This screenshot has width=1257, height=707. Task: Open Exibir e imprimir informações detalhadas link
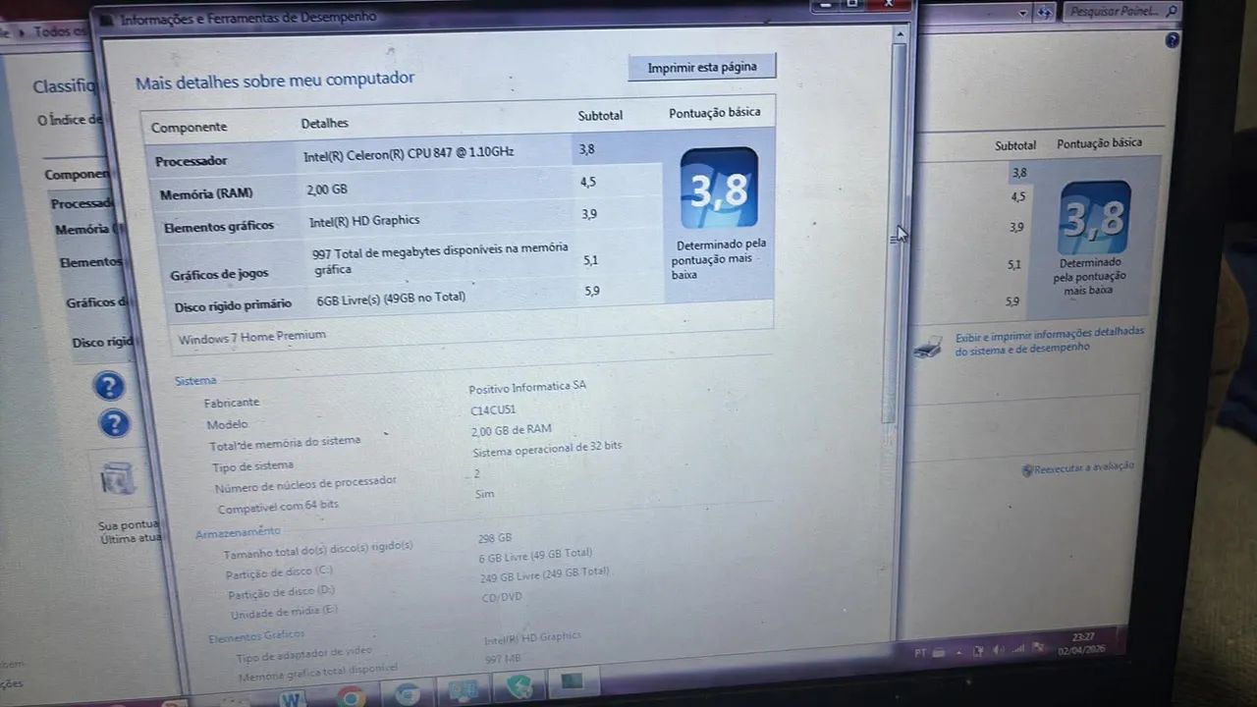click(x=1049, y=340)
